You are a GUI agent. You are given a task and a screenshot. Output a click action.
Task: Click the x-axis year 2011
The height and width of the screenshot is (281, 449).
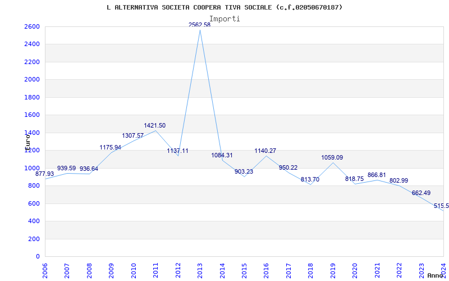coord(156,270)
